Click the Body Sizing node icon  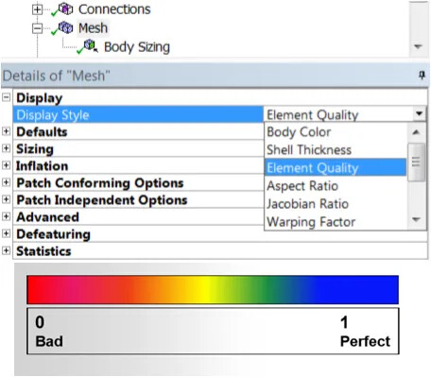click(x=91, y=46)
